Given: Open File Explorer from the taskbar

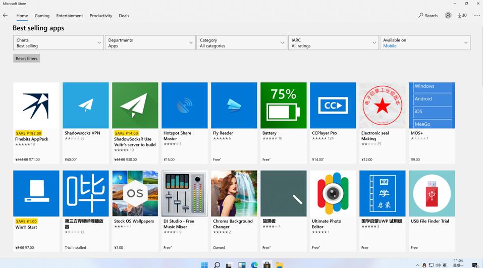Looking at the screenshot, I should click(x=280, y=265).
